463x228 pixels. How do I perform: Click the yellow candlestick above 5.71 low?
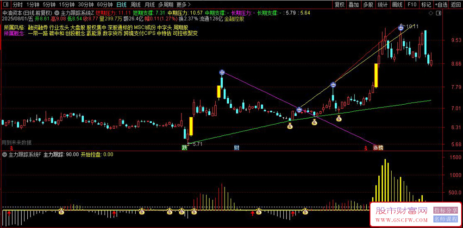191,127
